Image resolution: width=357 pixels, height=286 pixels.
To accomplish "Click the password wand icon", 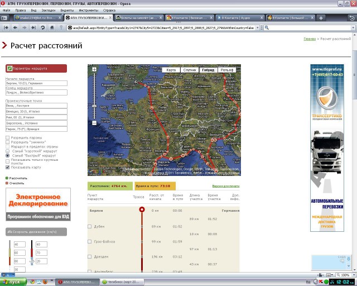I will [x=61, y=27].
